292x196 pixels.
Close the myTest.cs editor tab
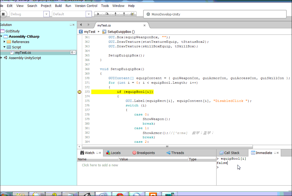pyautogui.click(x=145, y=25)
